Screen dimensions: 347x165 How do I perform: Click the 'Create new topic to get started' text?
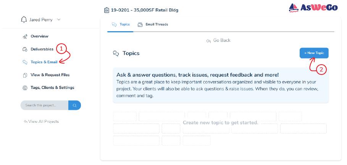coord(220,122)
